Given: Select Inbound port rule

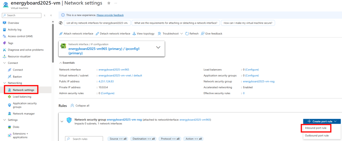Looking at the screenshot, I should tap(316, 128).
